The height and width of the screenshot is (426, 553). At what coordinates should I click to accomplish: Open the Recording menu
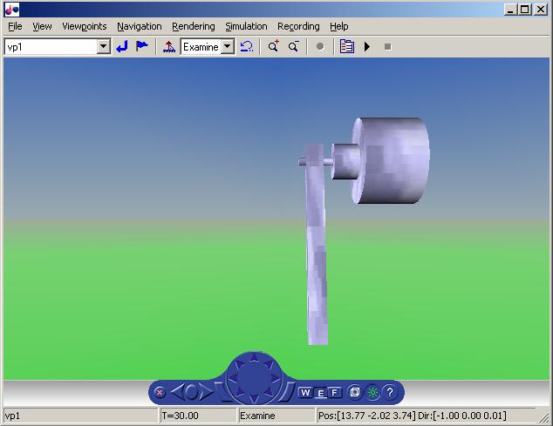298,26
